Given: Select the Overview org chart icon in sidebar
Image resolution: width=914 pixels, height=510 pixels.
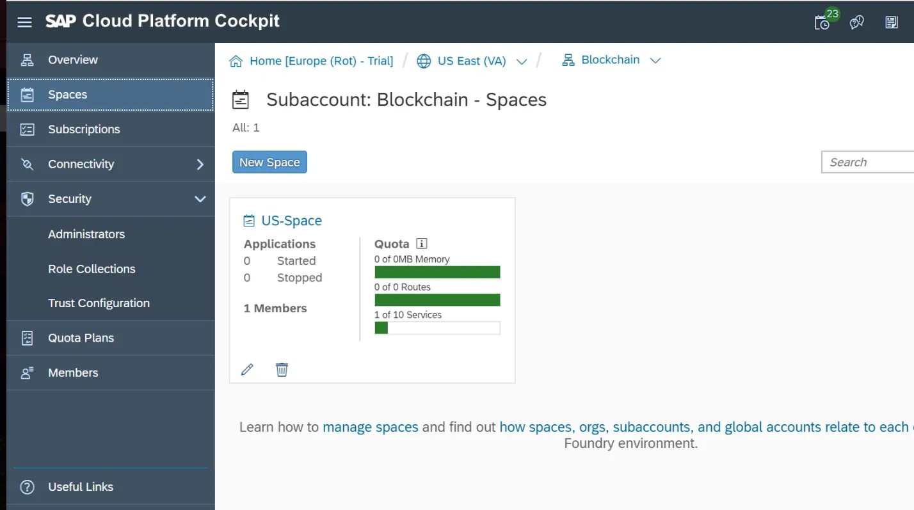Looking at the screenshot, I should tap(27, 60).
